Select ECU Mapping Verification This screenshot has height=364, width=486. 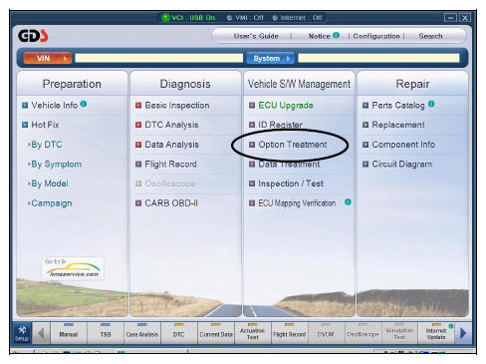click(x=297, y=203)
